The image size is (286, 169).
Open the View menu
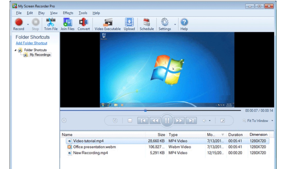coord(54,13)
